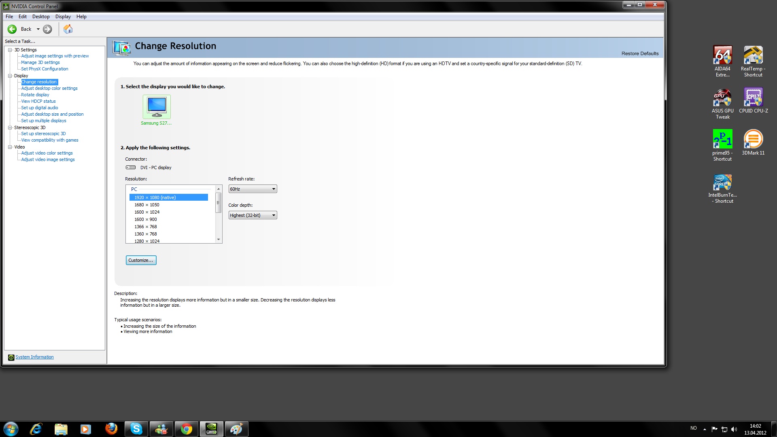Select Adjust image settings with preview
Image resolution: width=777 pixels, height=437 pixels.
55,56
